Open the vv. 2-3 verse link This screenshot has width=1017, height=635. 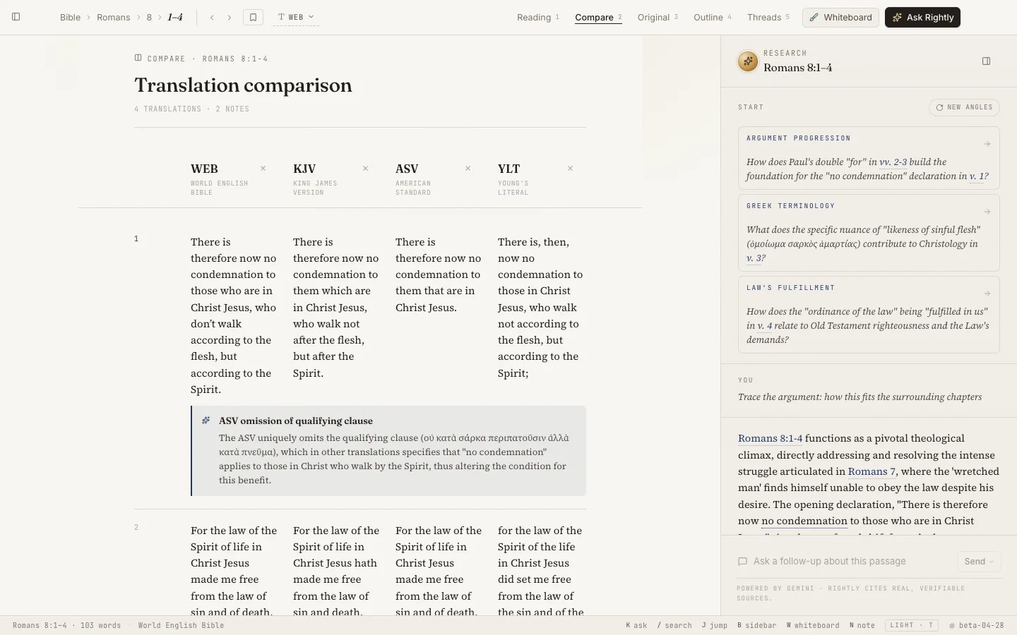point(893,162)
